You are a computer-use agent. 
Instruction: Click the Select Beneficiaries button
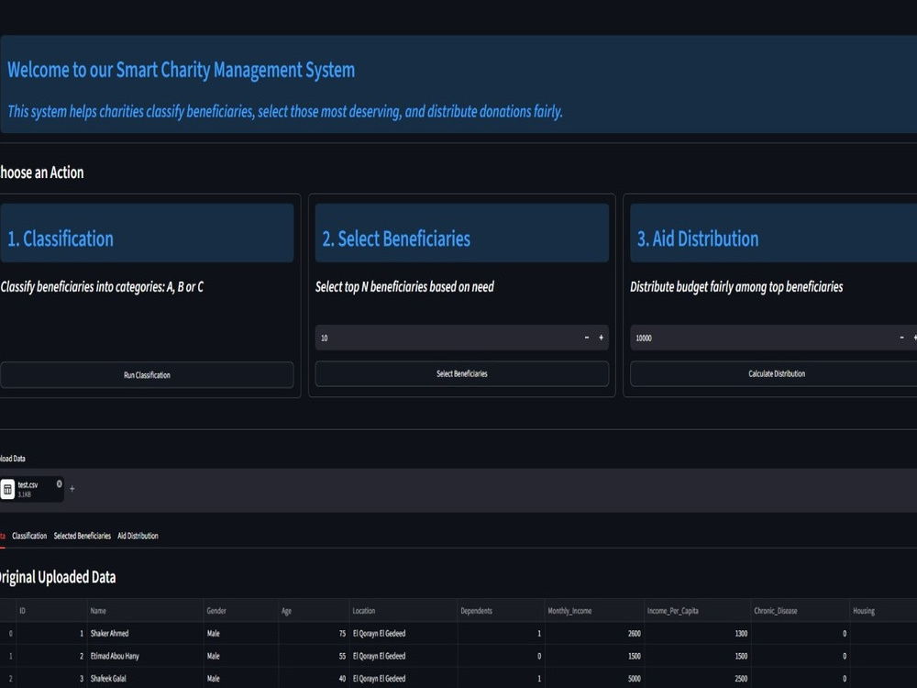pyautogui.click(x=462, y=374)
